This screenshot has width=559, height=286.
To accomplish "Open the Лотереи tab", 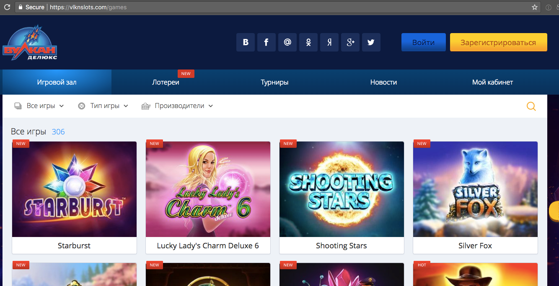I will 166,82.
